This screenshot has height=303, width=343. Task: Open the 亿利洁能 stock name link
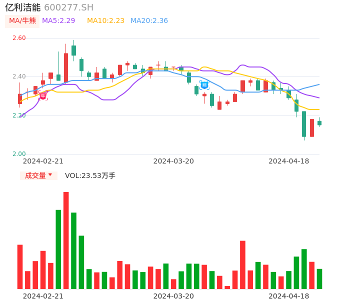pos(22,7)
